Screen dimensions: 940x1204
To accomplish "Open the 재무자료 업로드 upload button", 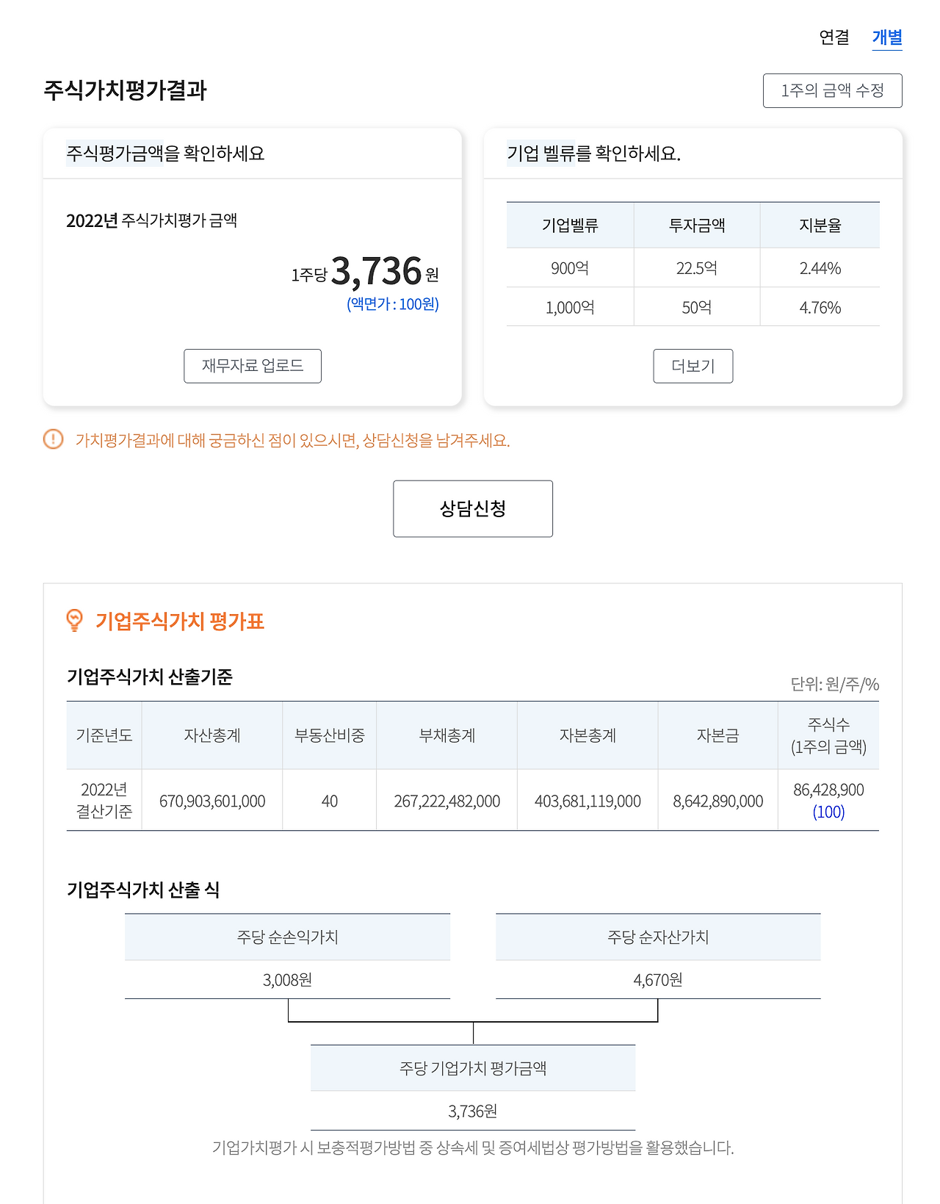I will (x=253, y=365).
